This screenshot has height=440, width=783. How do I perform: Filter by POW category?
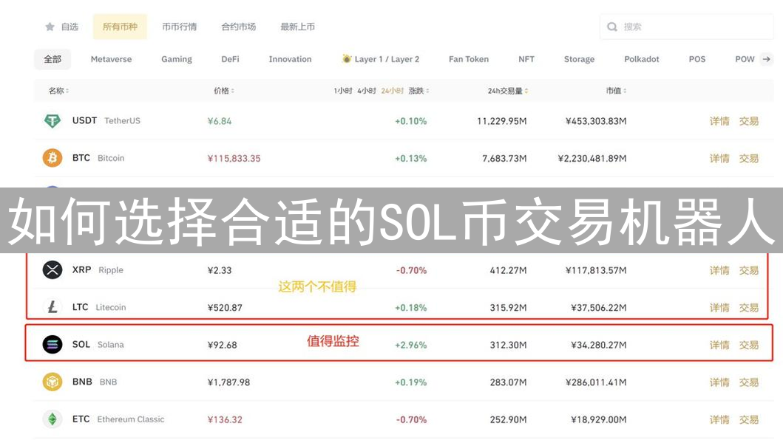point(745,59)
